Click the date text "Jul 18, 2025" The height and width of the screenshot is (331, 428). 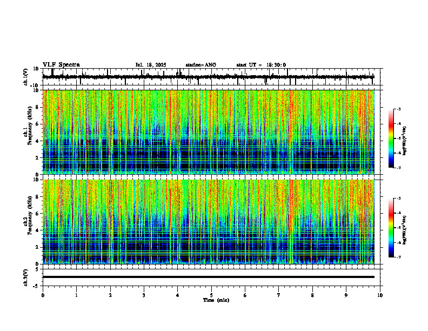(x=151, y=65)
